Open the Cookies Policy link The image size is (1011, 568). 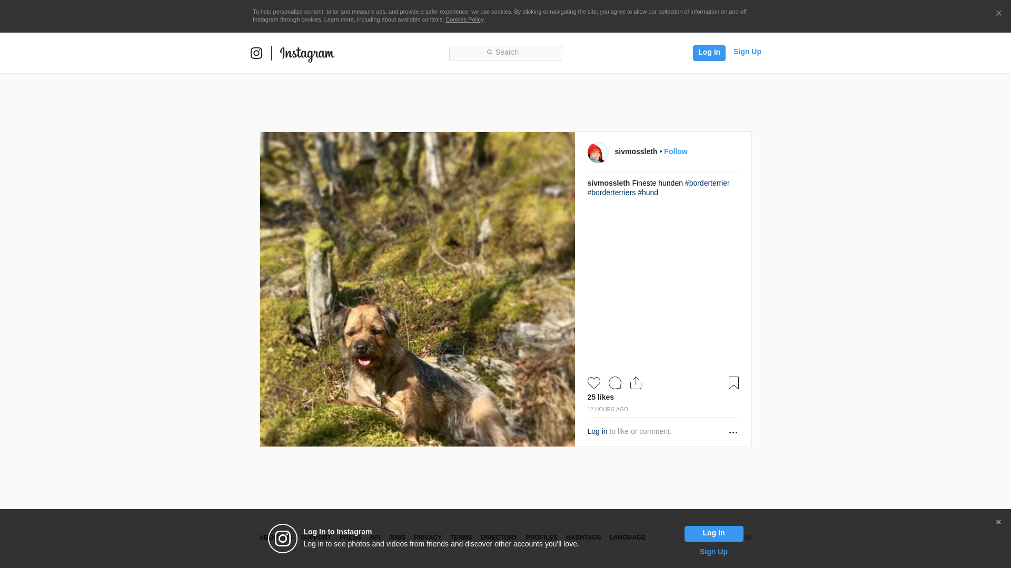pos(464,19)
